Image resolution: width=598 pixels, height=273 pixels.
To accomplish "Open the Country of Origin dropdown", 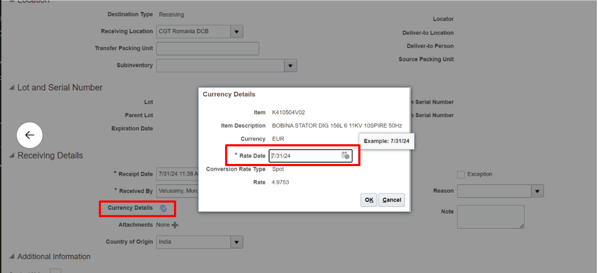I will 236,242.
